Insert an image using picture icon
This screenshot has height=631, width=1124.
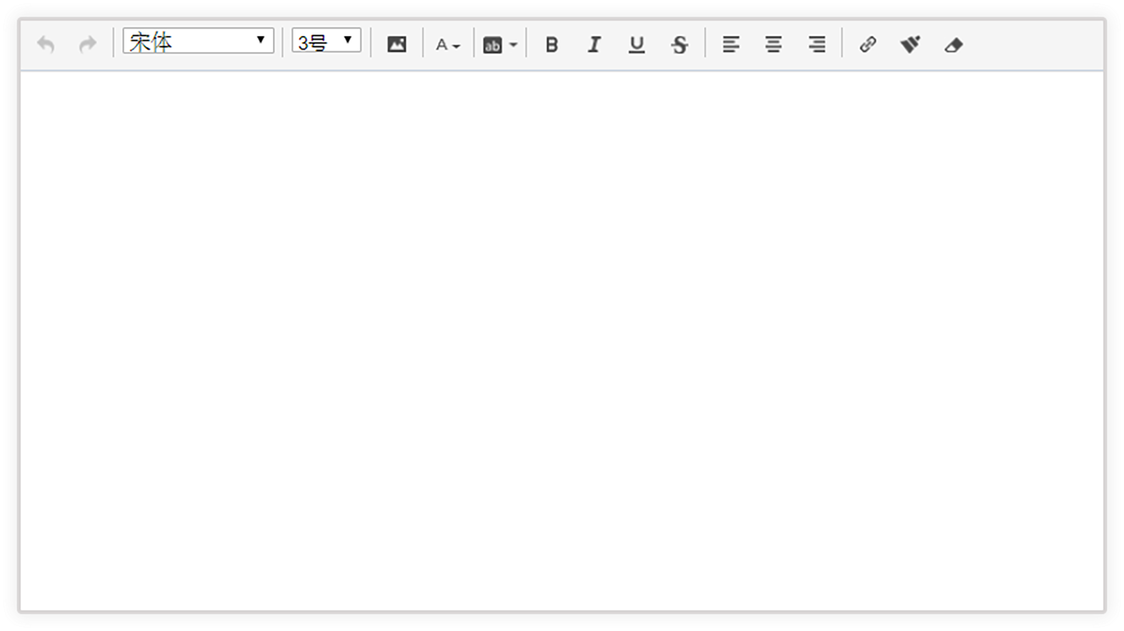click(x=396, y=44)
